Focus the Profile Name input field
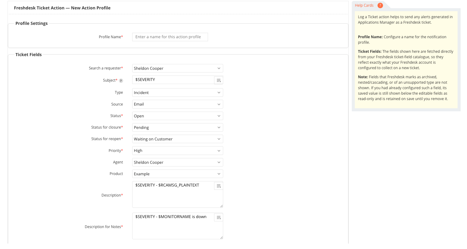The image size is (467, 249). 170,37
